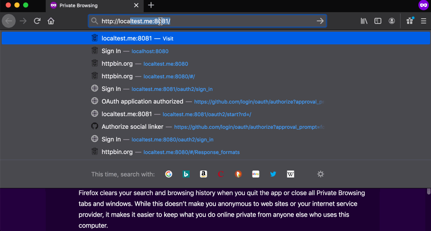The width and height of the screenshot is (431, 231).
Task: Close the Private Browsing tab
Action: tap(136, 5)
